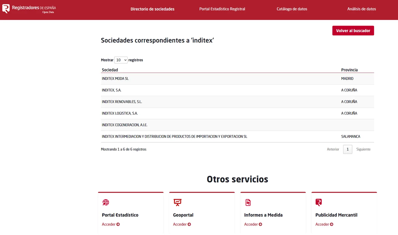Click the Sociedades correspondientes a 'inditex' heading
Viewport: 398px width, 235px height.
157,40
